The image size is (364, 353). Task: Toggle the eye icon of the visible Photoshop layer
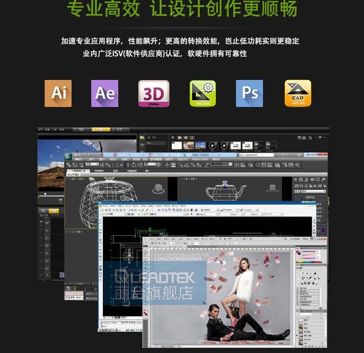(x=297, y=335)
